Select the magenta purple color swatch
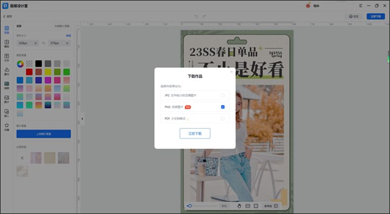 [48, 80]
